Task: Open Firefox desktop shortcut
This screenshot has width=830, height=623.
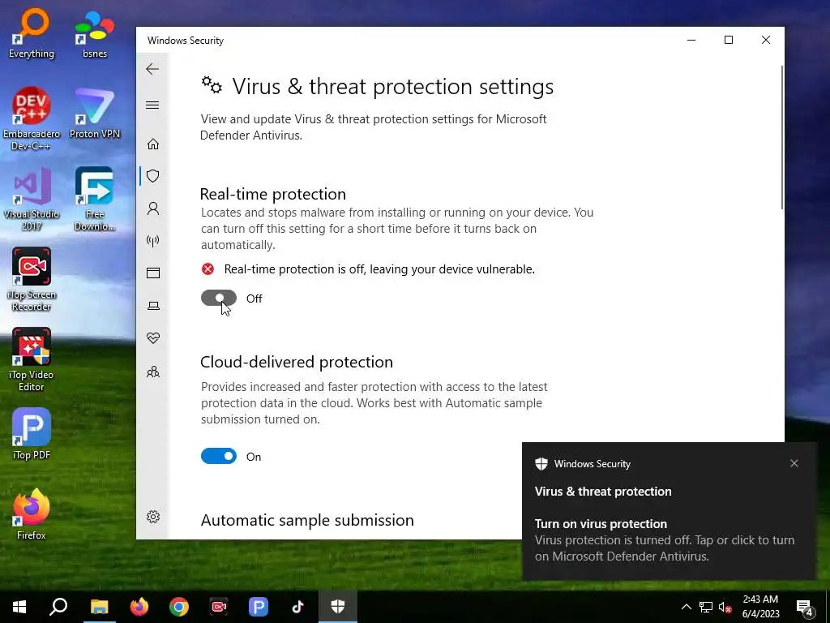Action: tap(32, 515)
